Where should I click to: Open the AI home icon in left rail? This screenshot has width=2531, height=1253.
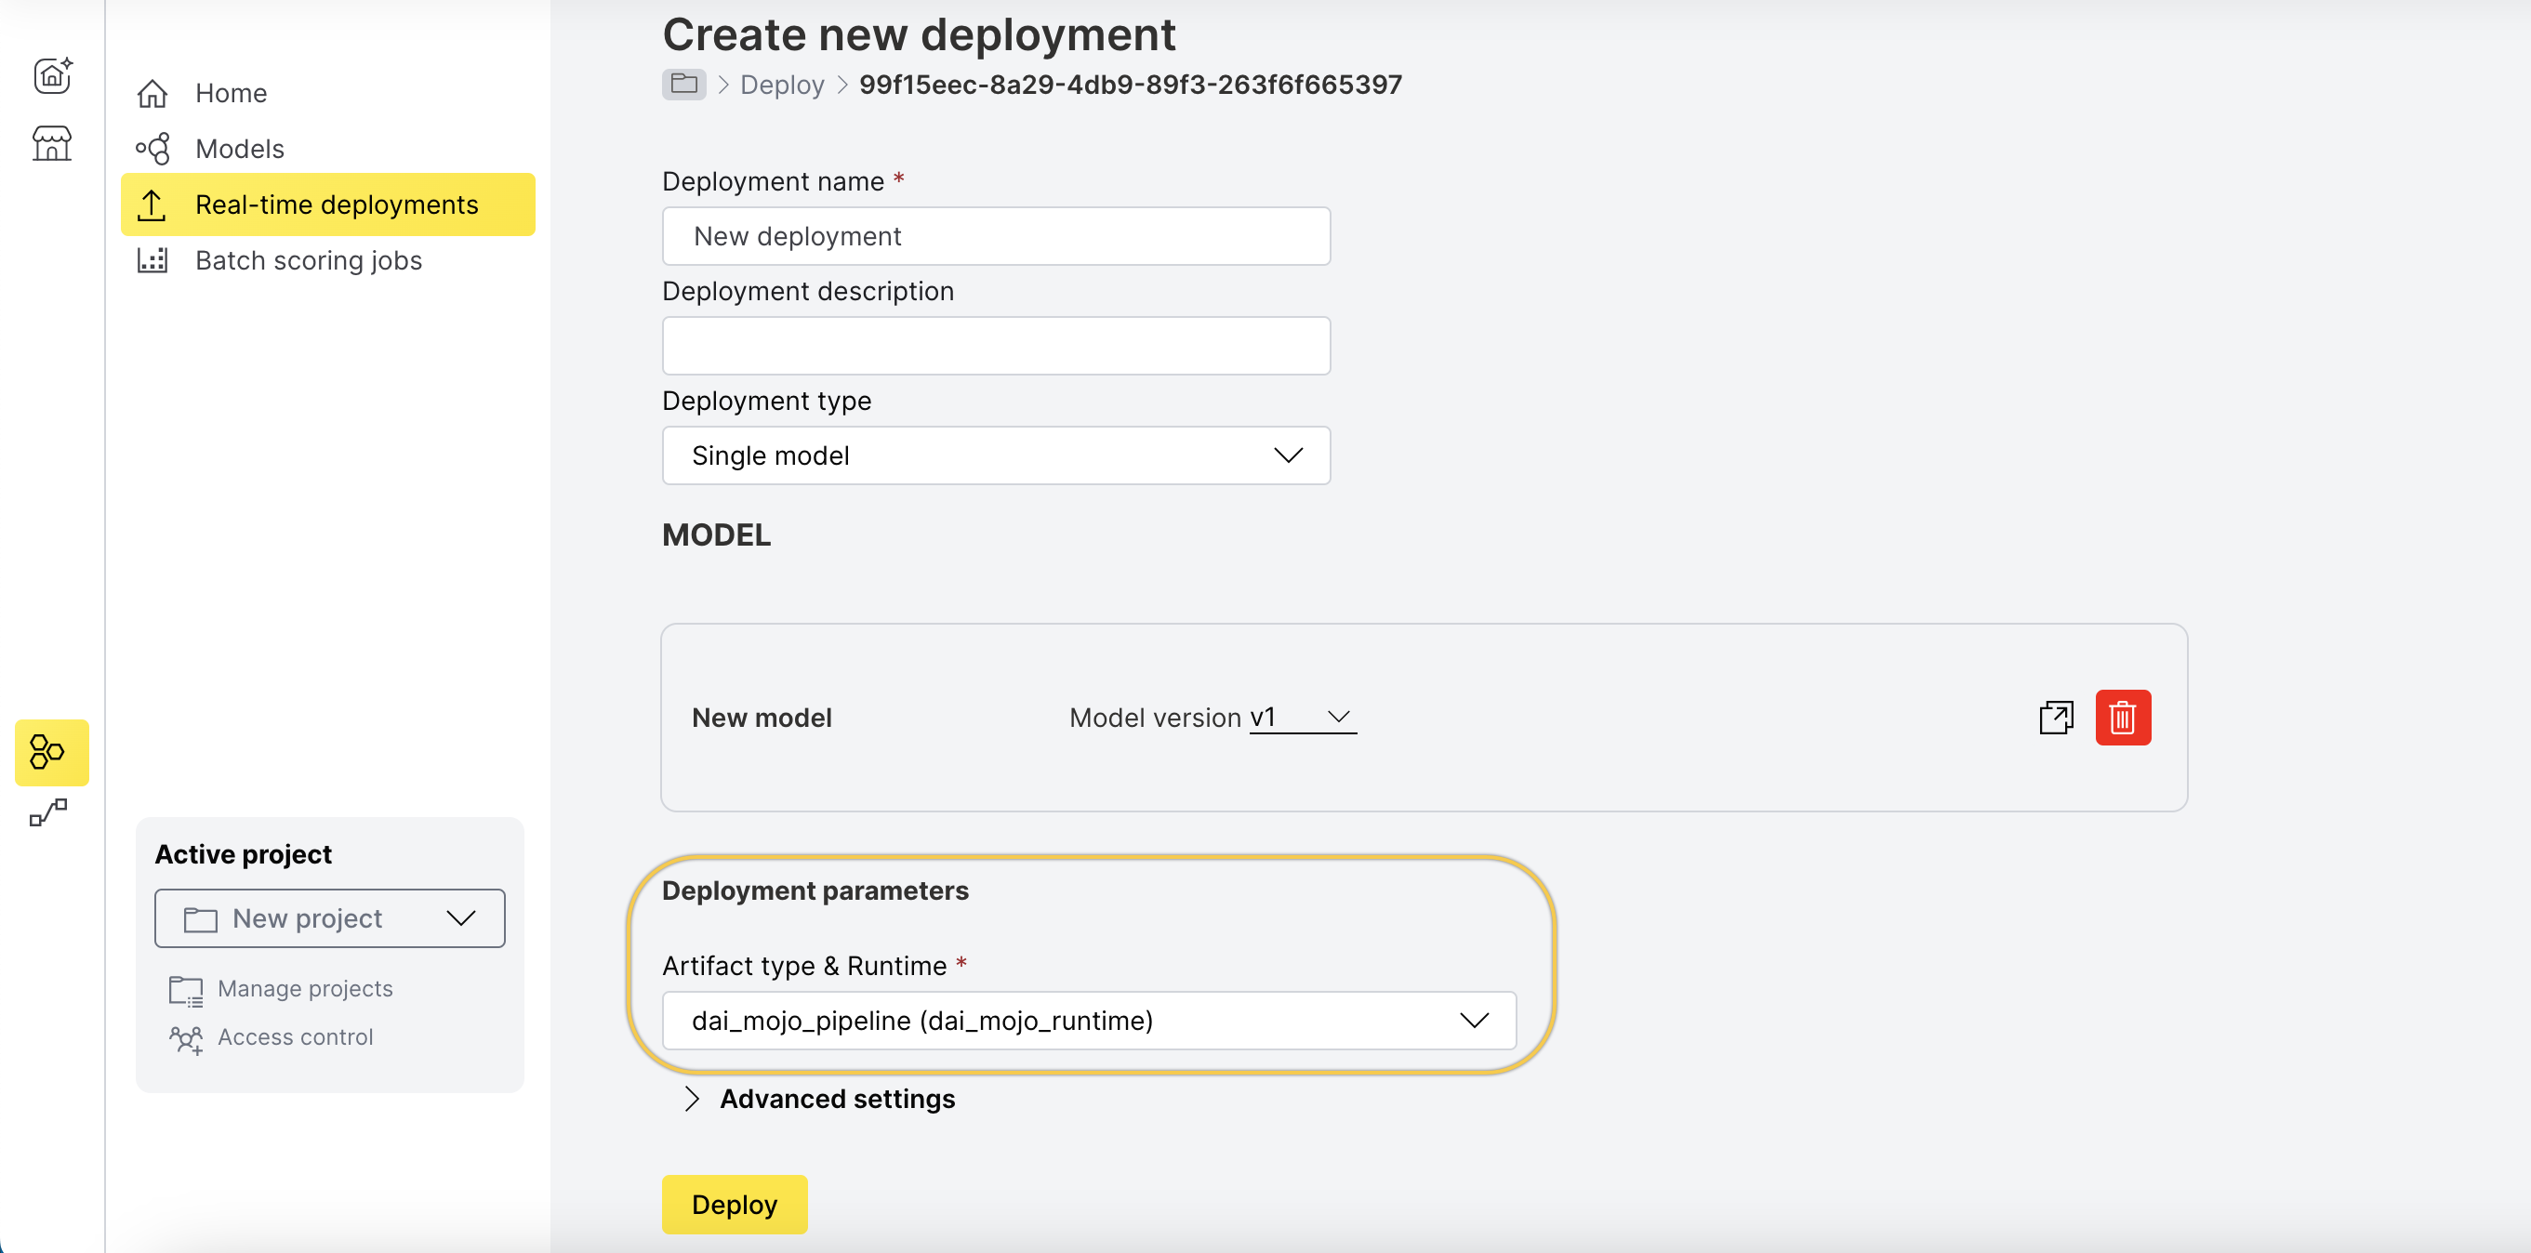[x=52, y=74]
